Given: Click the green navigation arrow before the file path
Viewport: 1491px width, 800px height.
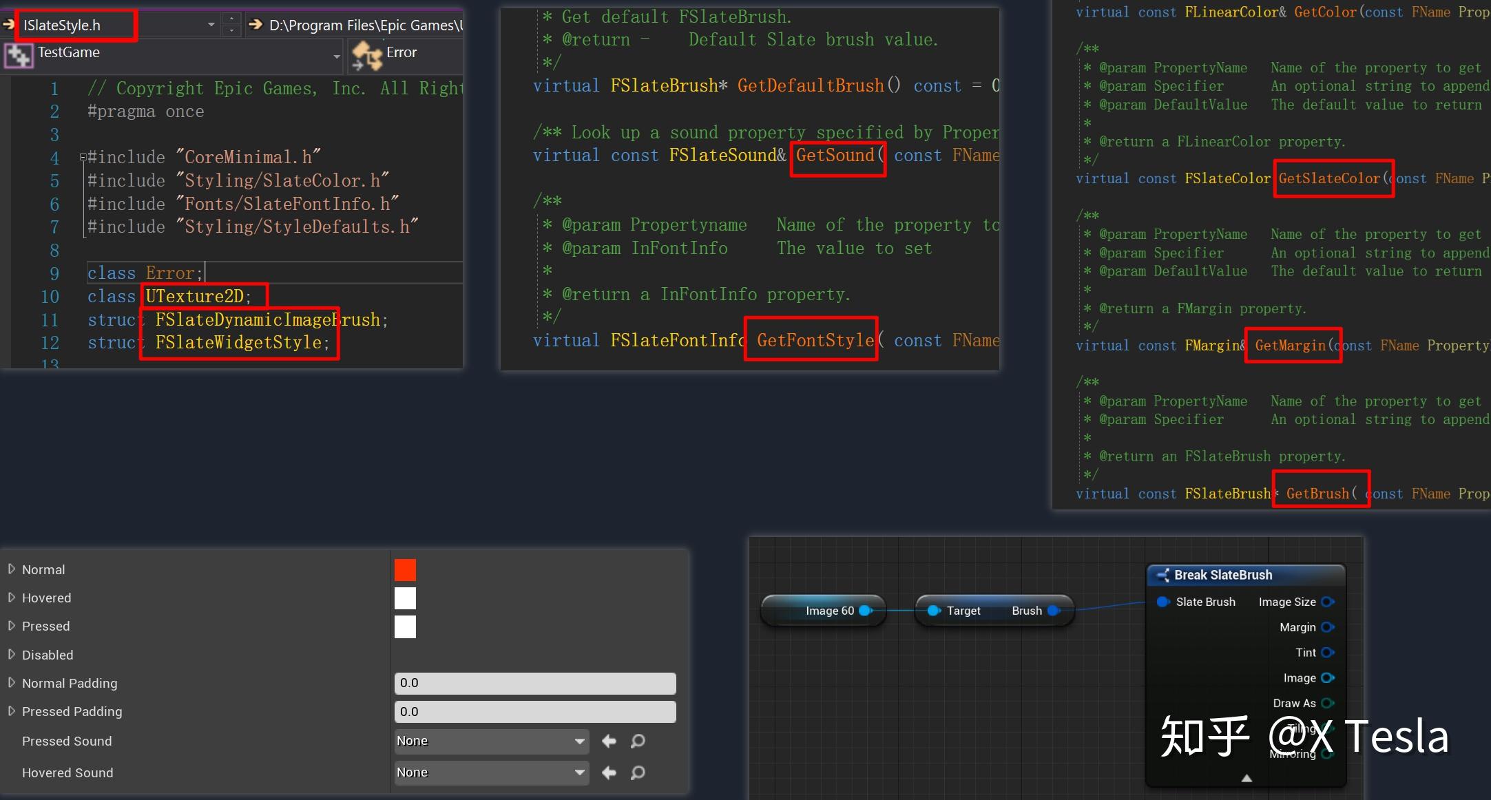Looking at the screenshot, I should pos(255,25).
